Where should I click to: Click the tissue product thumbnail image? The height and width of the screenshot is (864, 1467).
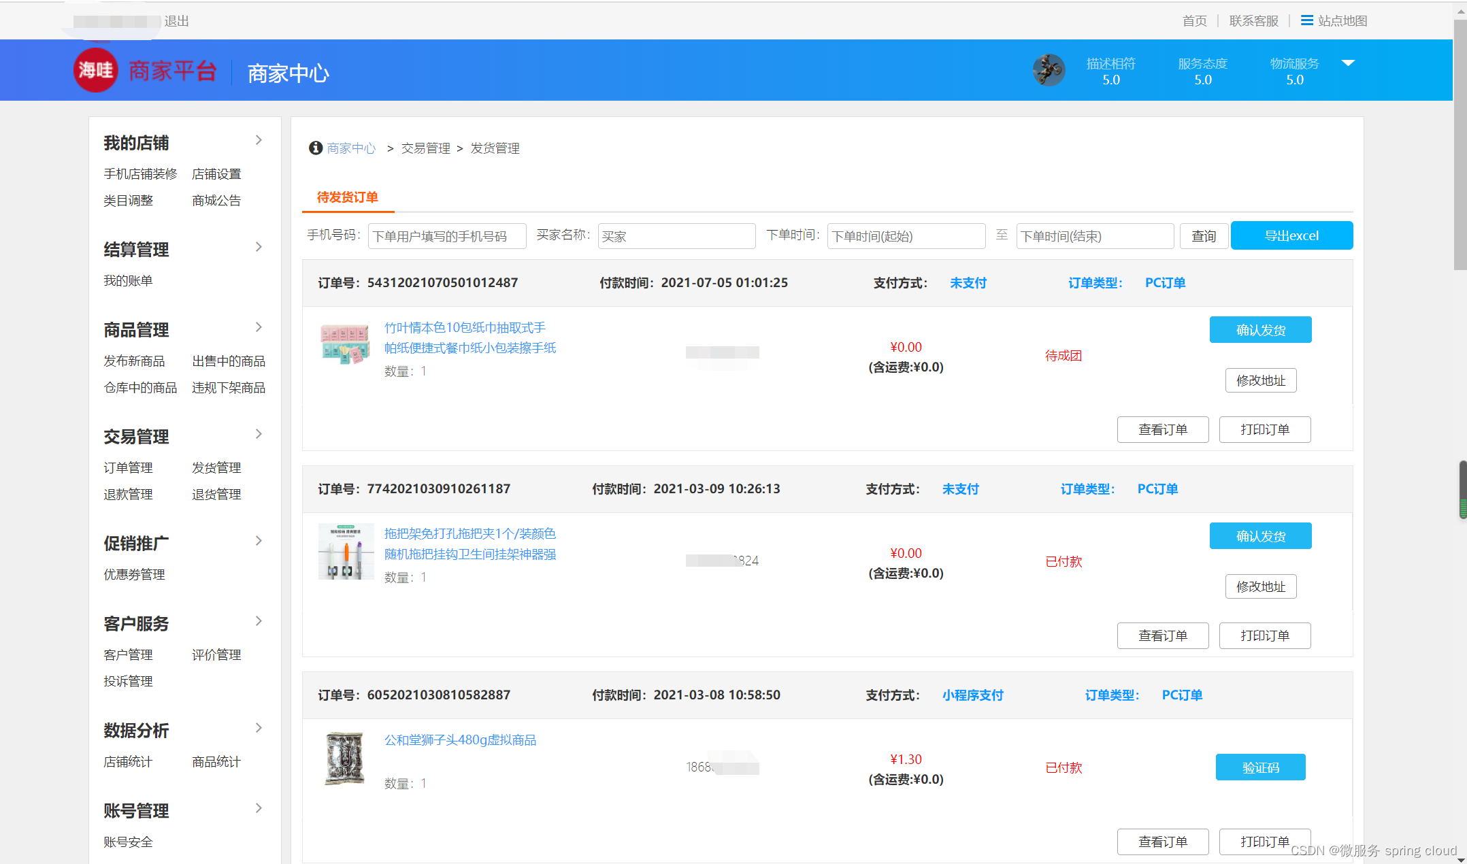coord(345,344)
